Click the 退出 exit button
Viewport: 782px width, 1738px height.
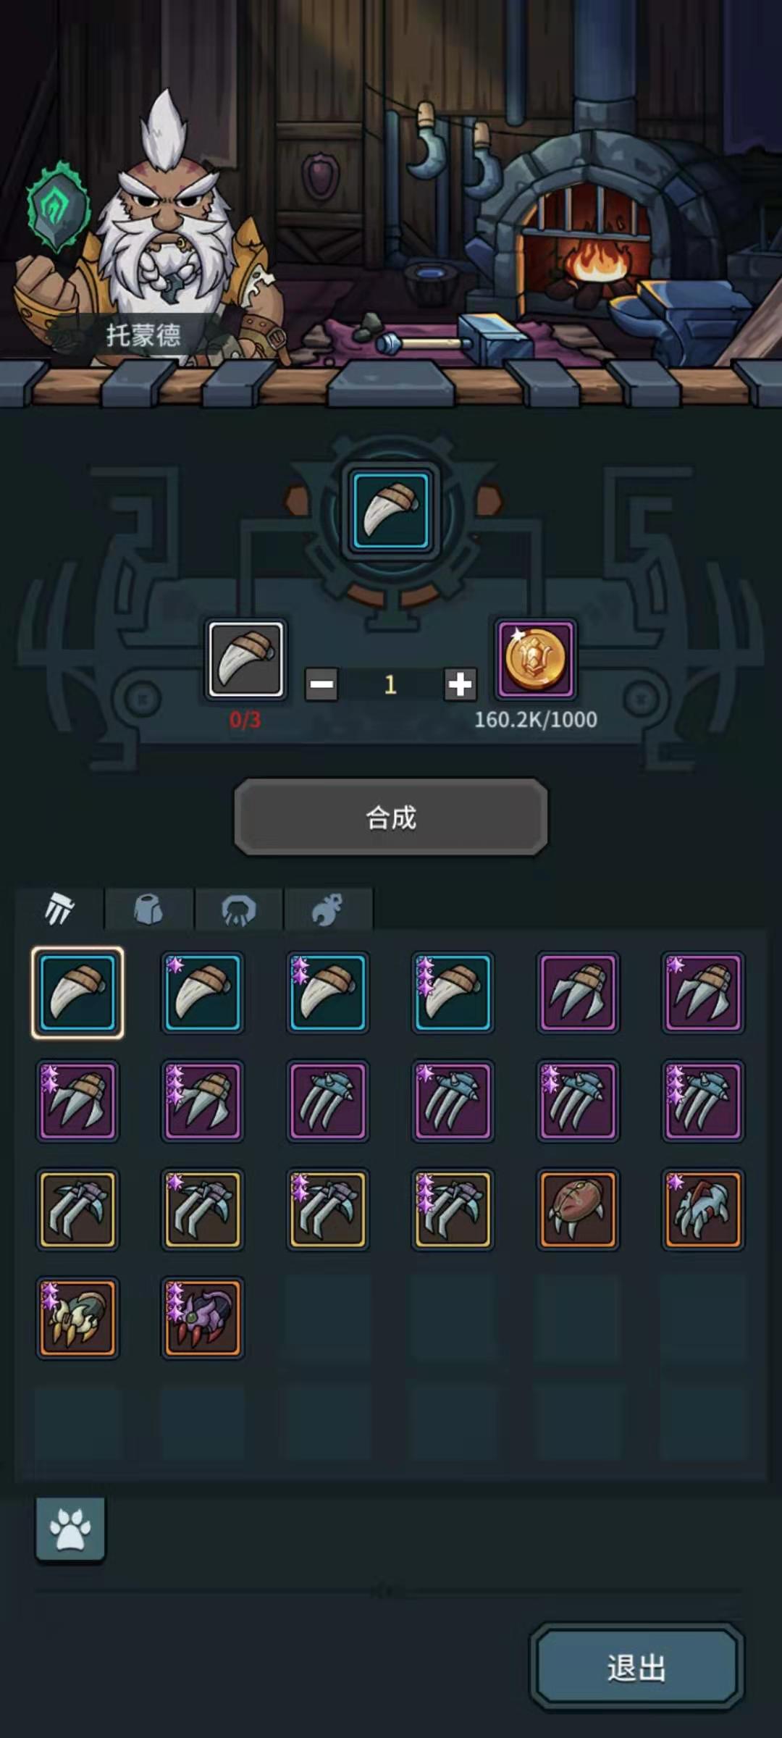coord(636,1667)
